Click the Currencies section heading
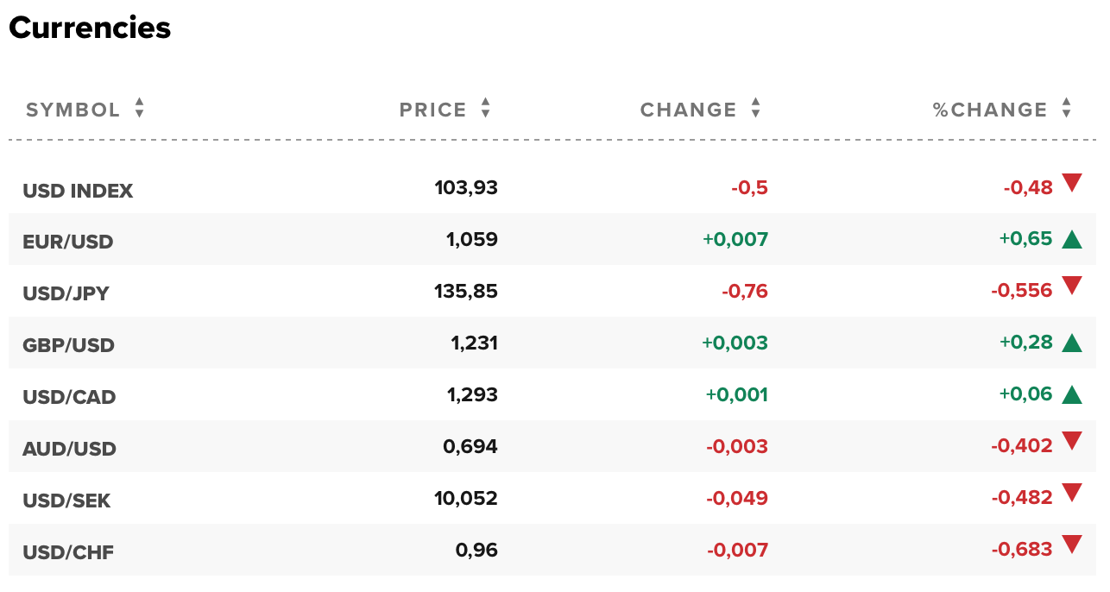Viewport: 1110px width, 592px height. click(x=89, y=28)
